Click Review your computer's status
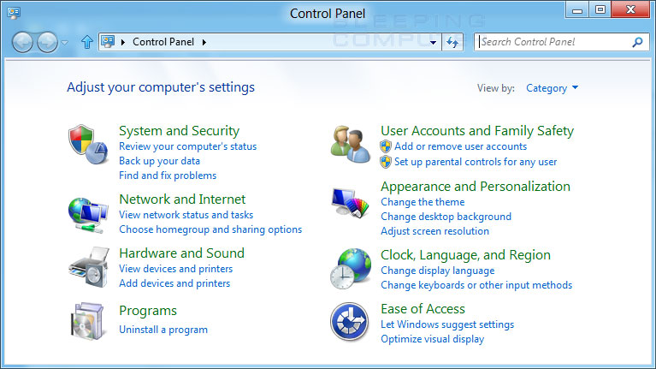656x369 pixels. 188,146
